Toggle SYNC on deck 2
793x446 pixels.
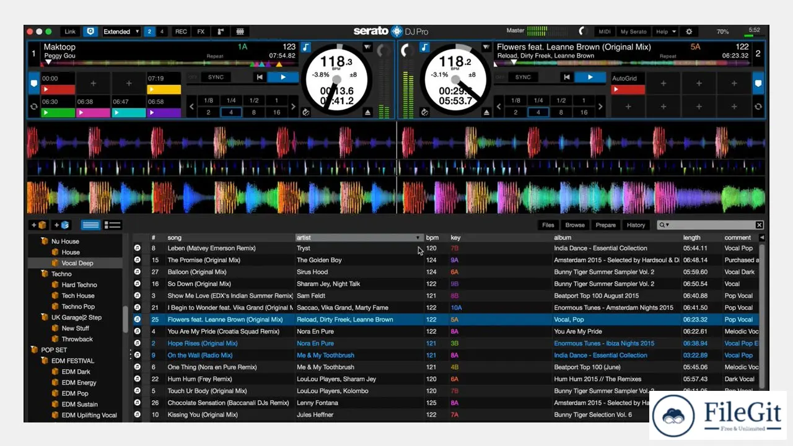523,77
